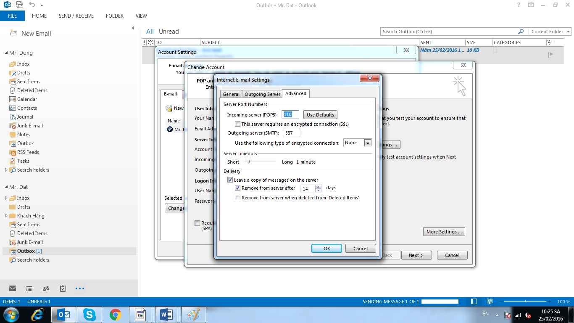Click the flag icon on the outbox message
This screenshot has height=323, width=574.
(x=551, y=55)
